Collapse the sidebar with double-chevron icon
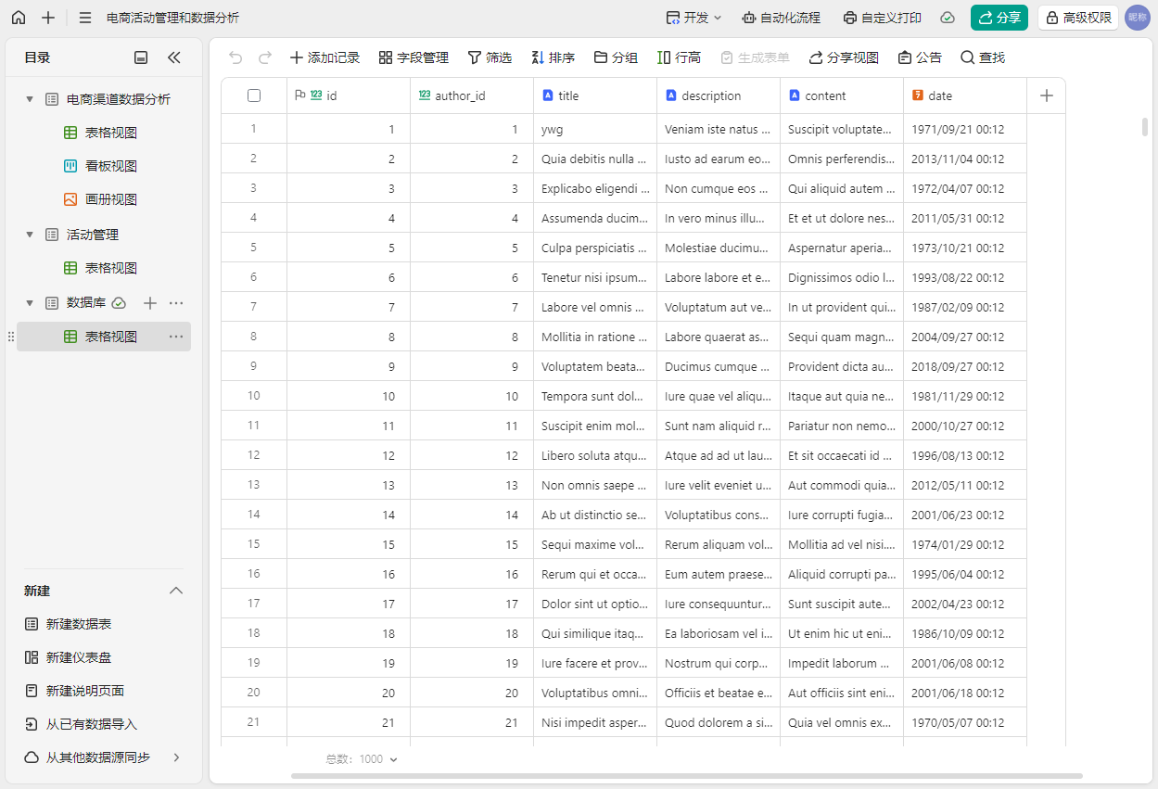1158x789 pixels. coord(174,57)
